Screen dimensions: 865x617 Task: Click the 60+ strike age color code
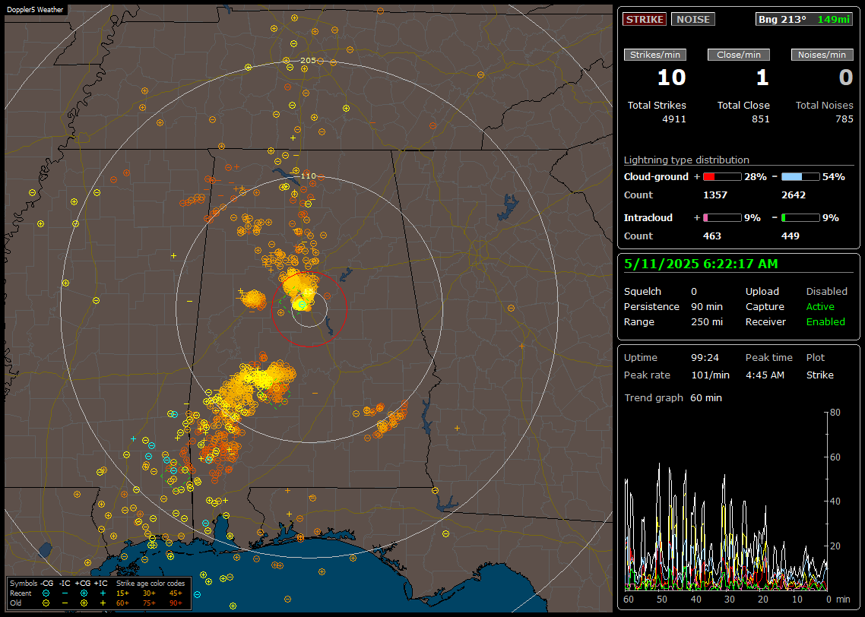tap(122, 603)
